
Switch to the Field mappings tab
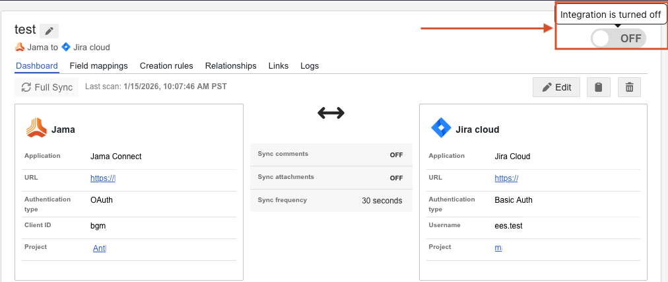pyautogui.click(x=99, y=65)
